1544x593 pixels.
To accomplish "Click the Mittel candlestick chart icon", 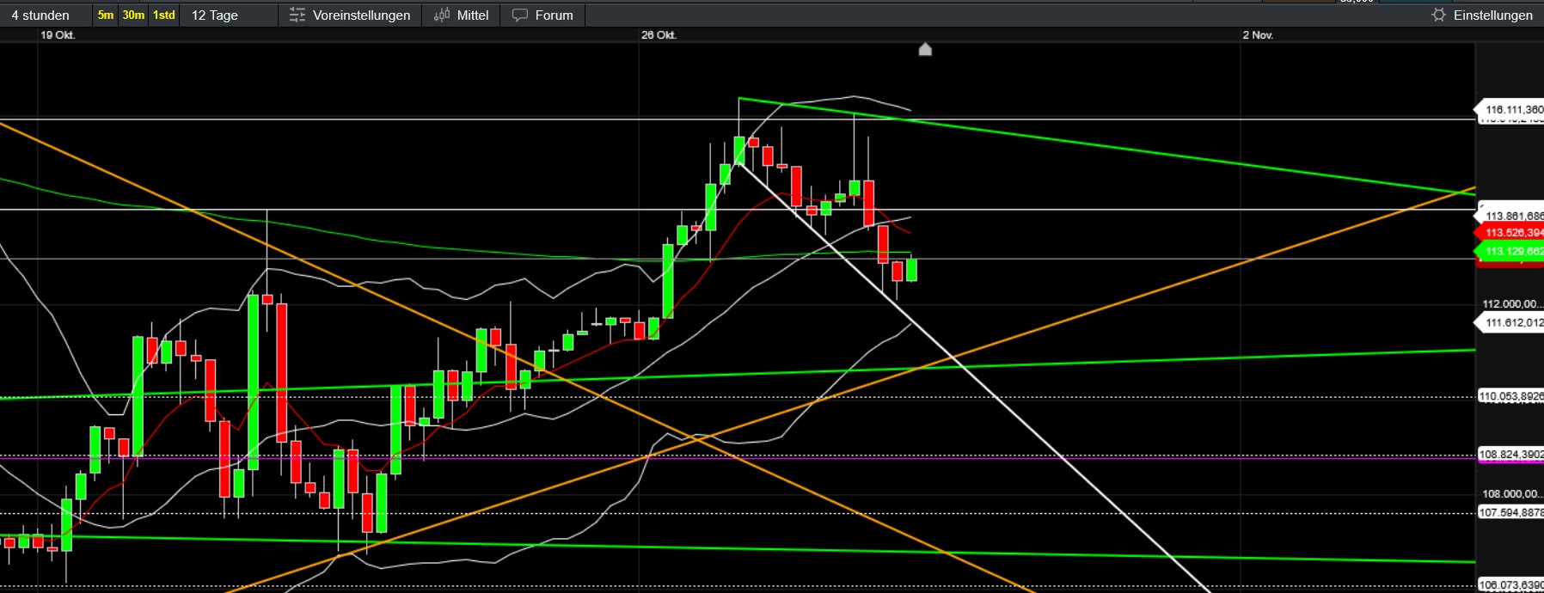I will [442, 15].
